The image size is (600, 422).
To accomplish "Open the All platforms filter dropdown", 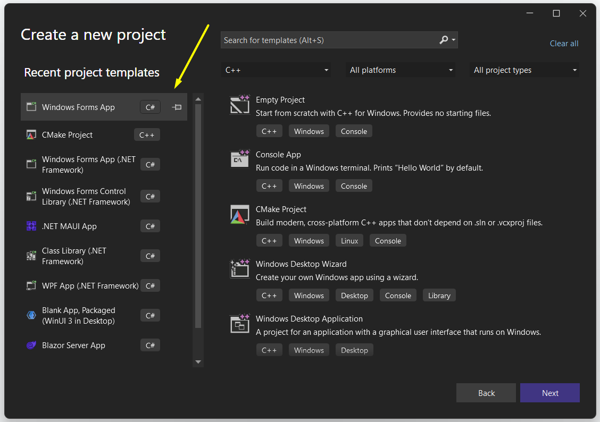I will (x=401, y=70).
